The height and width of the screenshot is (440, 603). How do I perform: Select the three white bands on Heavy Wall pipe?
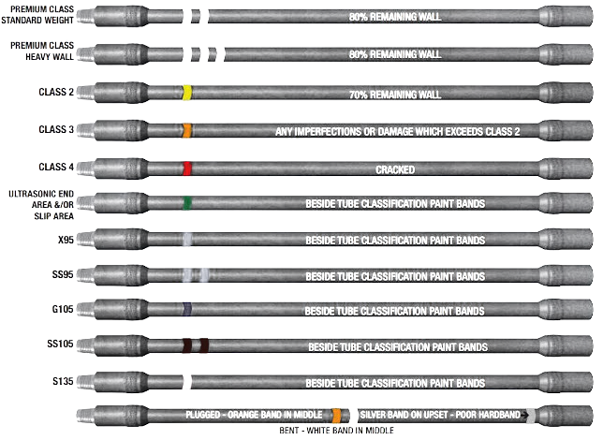[204, 54]
